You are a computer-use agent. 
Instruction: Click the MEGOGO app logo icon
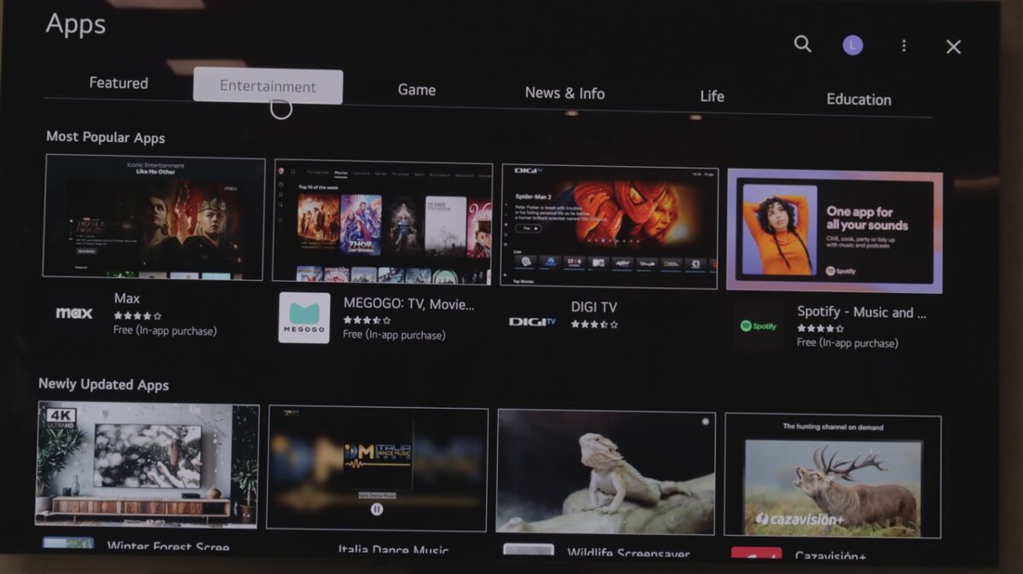pos(304,319)
